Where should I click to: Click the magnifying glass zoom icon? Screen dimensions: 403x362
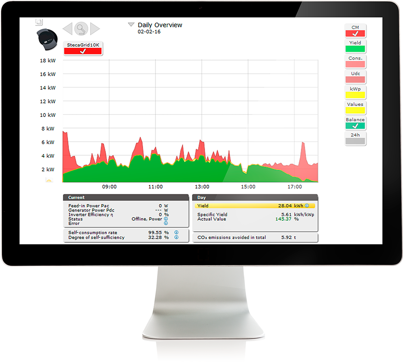tap(81, 28)
